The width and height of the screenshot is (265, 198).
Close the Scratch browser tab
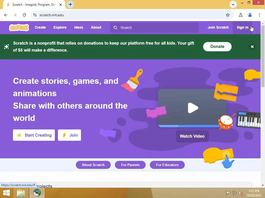coord(61,5)
